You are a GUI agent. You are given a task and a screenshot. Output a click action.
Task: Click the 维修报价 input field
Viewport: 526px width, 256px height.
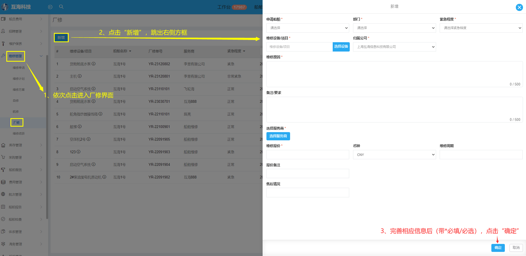308,155
